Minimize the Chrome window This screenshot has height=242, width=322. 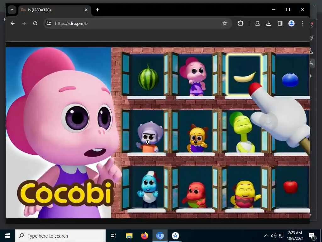click(274, 10)
